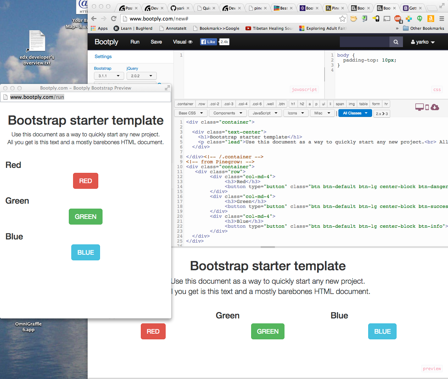Open OmniGraffle 6.app on the desktop

(28, 327)
